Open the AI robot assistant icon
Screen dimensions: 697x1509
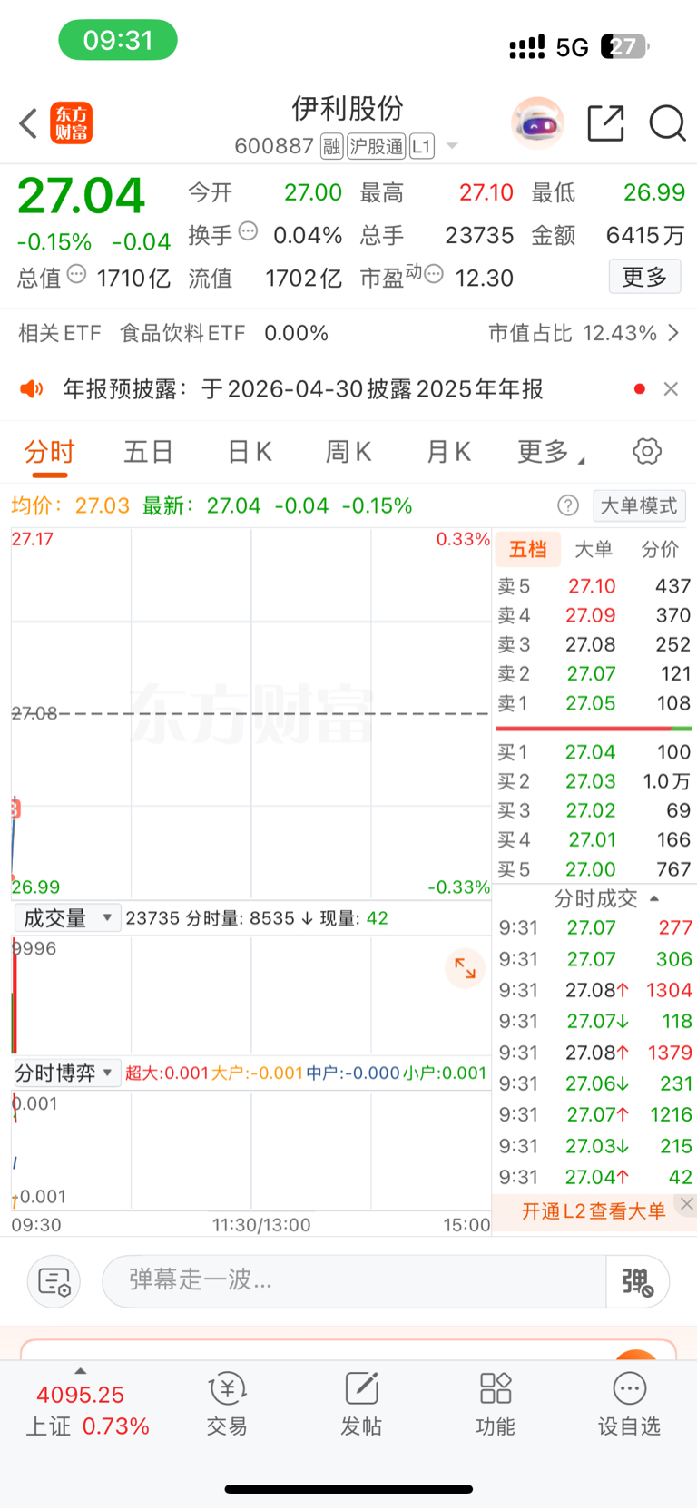(537, 122)
